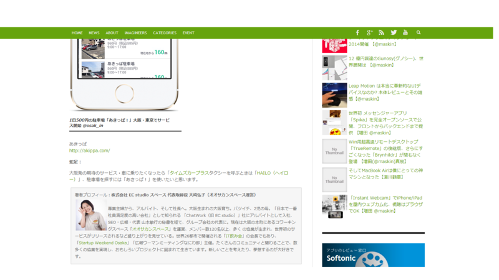Image resolution: width=499 pixels, height=280 pixels.
Task: Open EVENT menu item
Action: 188,33
